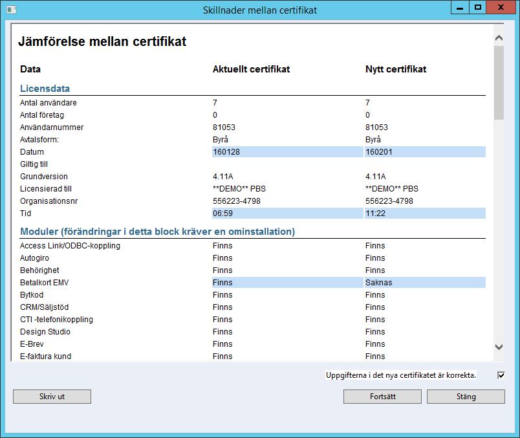The image size is (520, 438).
Task: Select the Licensdata section heading
Action: tap(45, 89)
